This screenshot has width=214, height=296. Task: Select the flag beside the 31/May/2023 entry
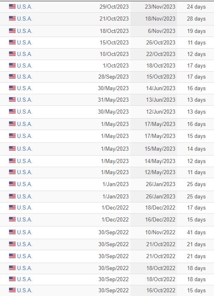point(12,100)
